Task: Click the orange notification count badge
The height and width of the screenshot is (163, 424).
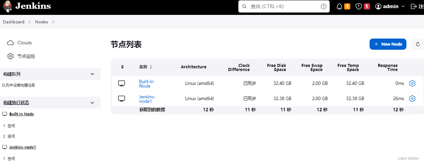Action: tap(347, 6)
